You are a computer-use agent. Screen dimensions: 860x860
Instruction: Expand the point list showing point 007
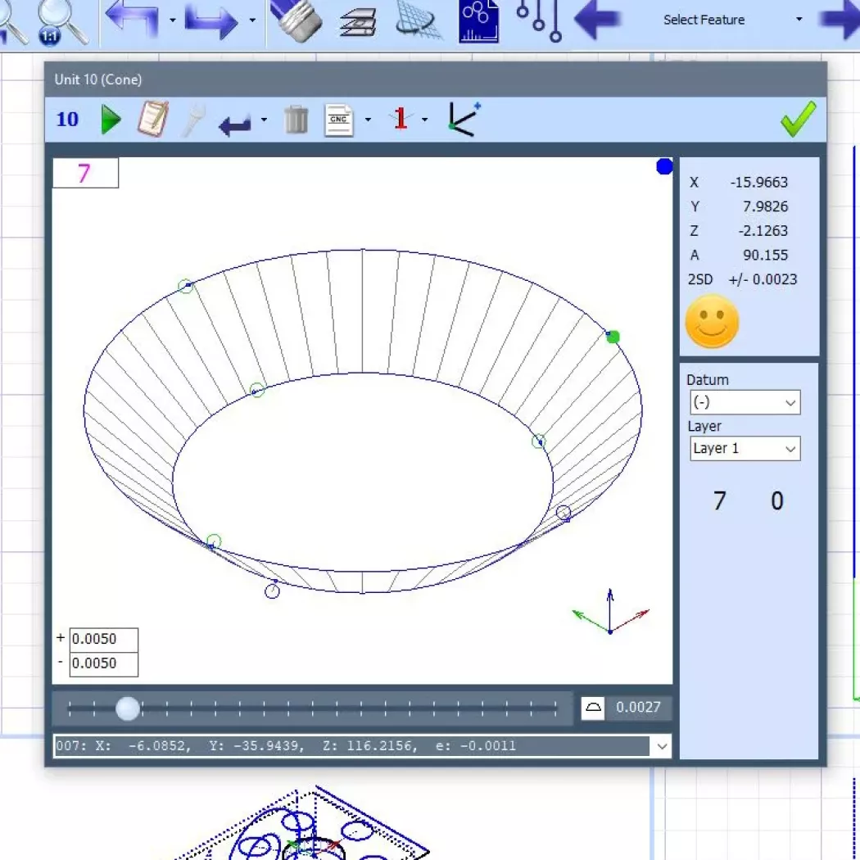click(x=662, y=746)
